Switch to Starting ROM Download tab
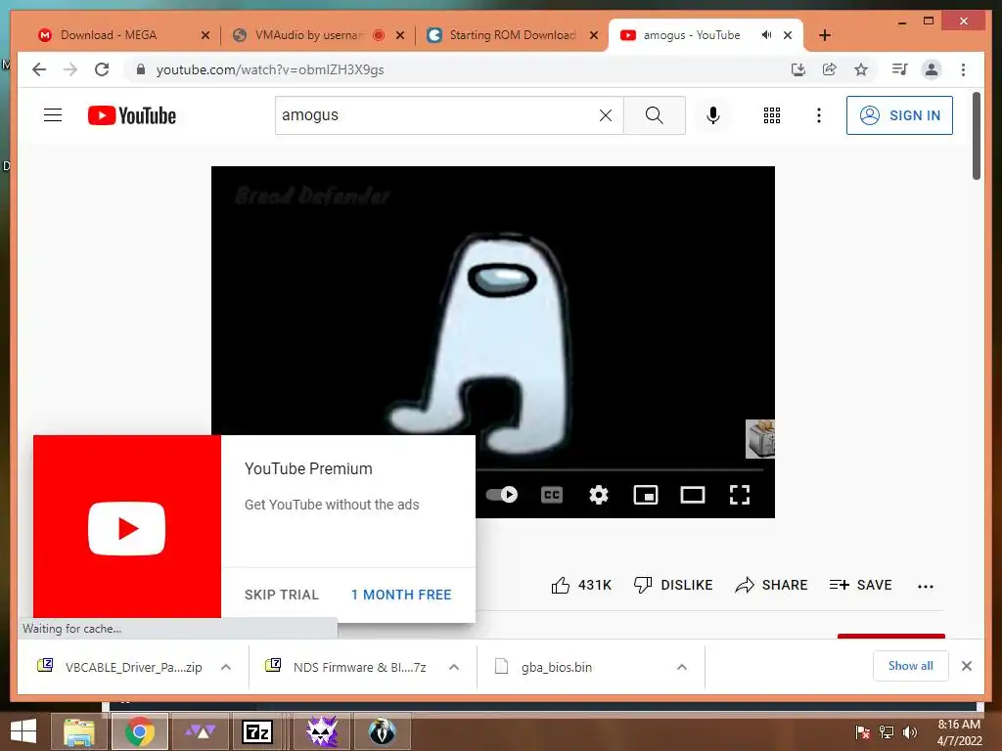This screenshot has width=1002, height=751. [513, 35]
